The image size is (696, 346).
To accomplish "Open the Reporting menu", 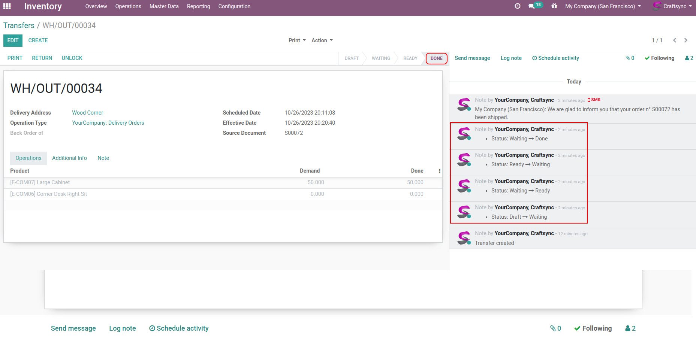I will pos(198,6).
